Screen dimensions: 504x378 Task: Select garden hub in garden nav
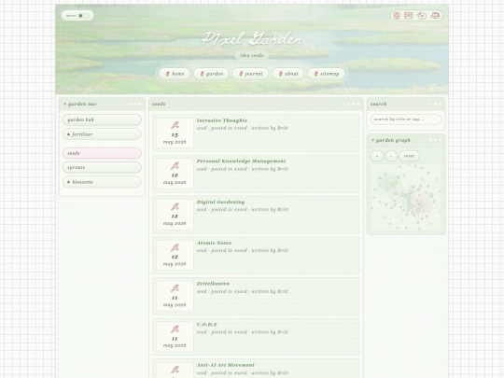point(102,119)
